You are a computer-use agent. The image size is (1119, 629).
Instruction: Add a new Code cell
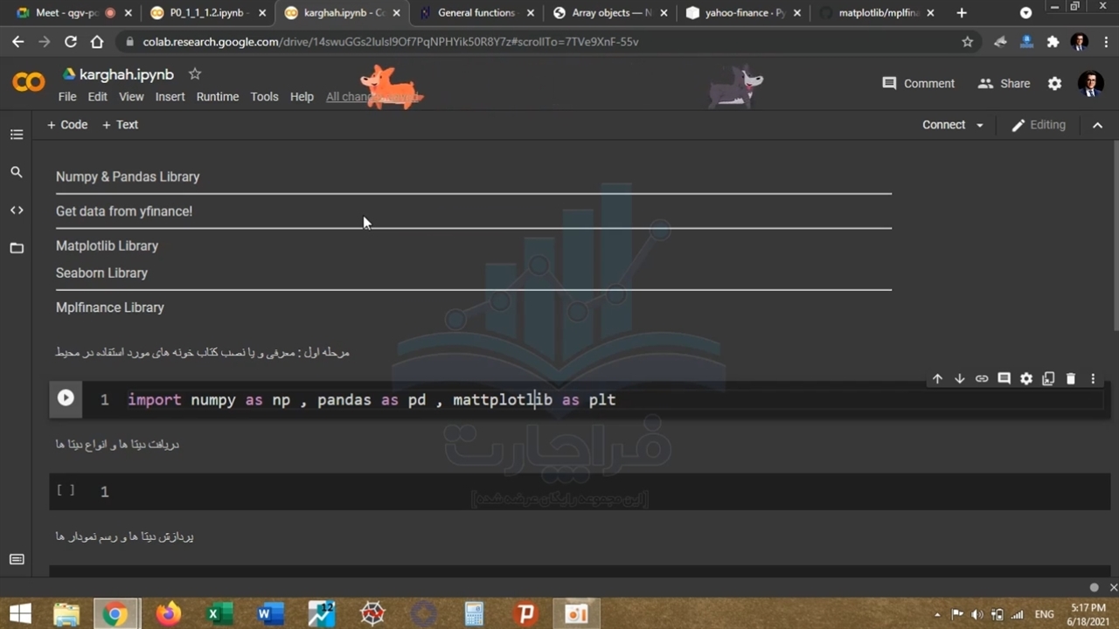coord(67,125)
